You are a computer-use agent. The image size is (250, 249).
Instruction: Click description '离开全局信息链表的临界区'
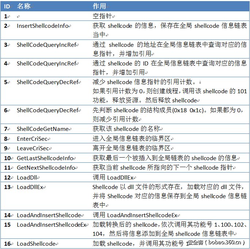pyautogui.click(x=132, y=148)
